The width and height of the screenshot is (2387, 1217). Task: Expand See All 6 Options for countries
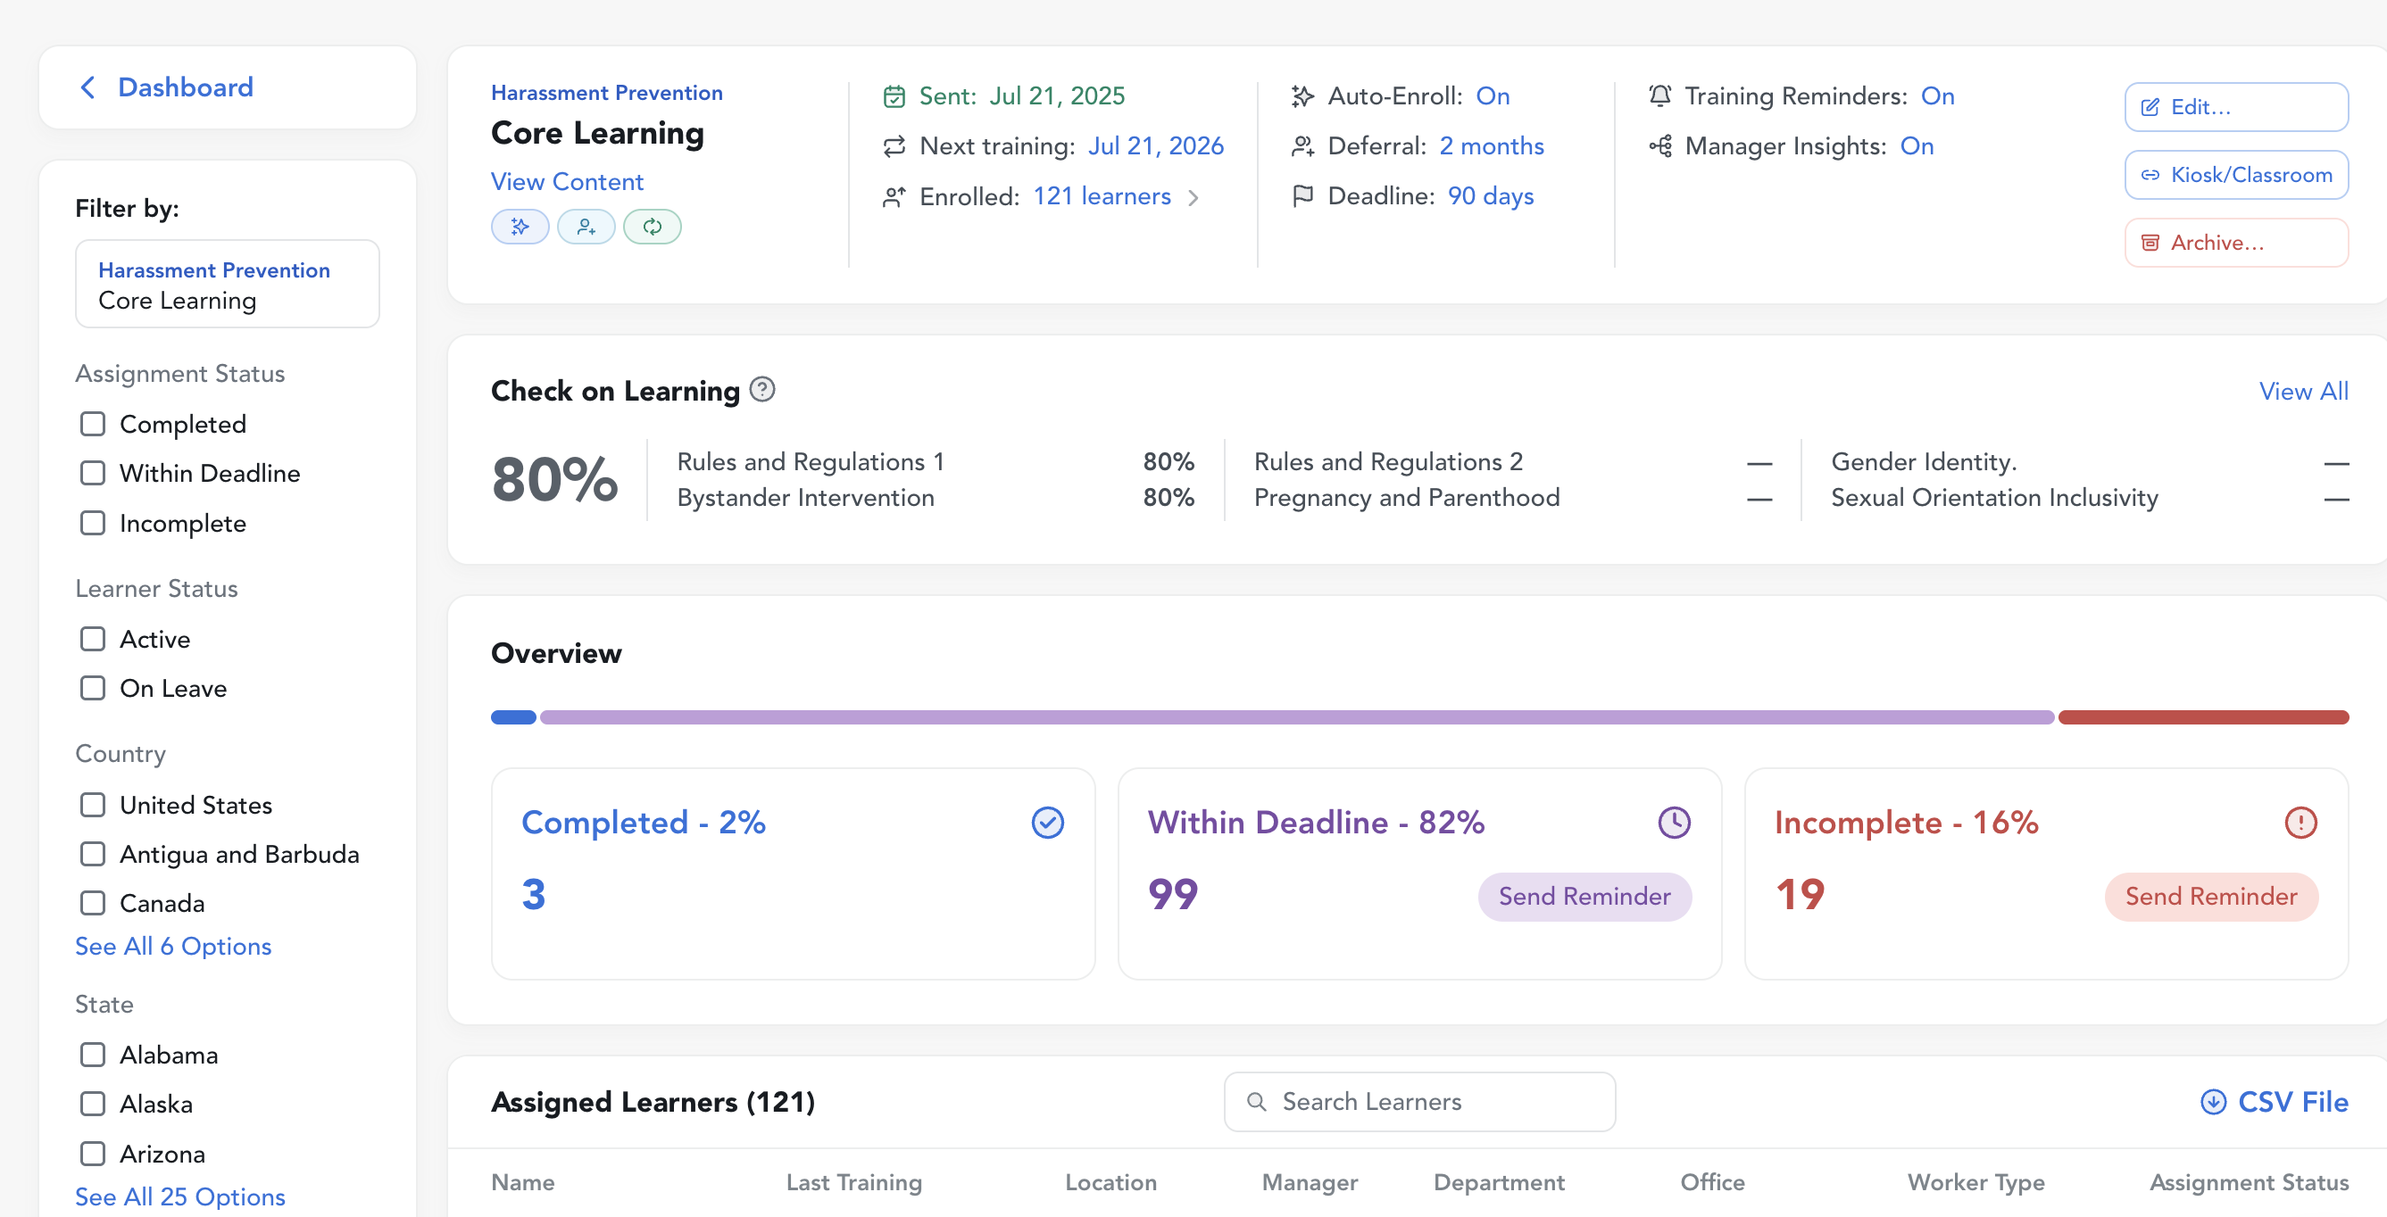click(x=173, y=946)
